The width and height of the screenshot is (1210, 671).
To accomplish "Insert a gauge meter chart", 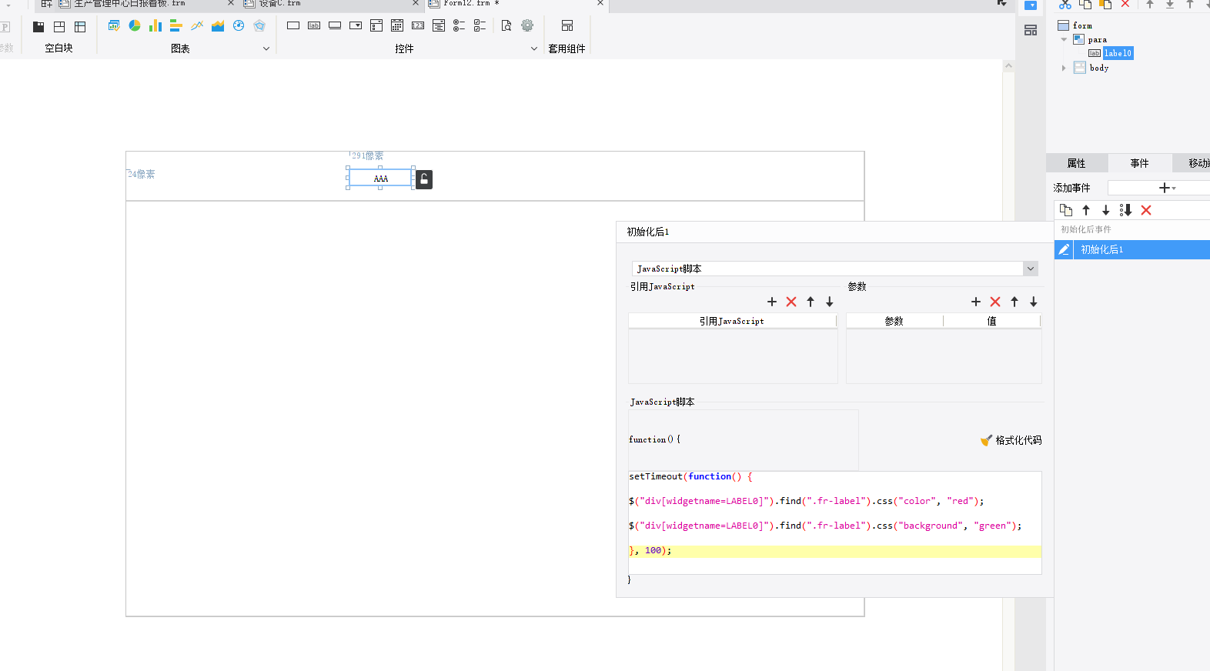I will click(239, 25).
